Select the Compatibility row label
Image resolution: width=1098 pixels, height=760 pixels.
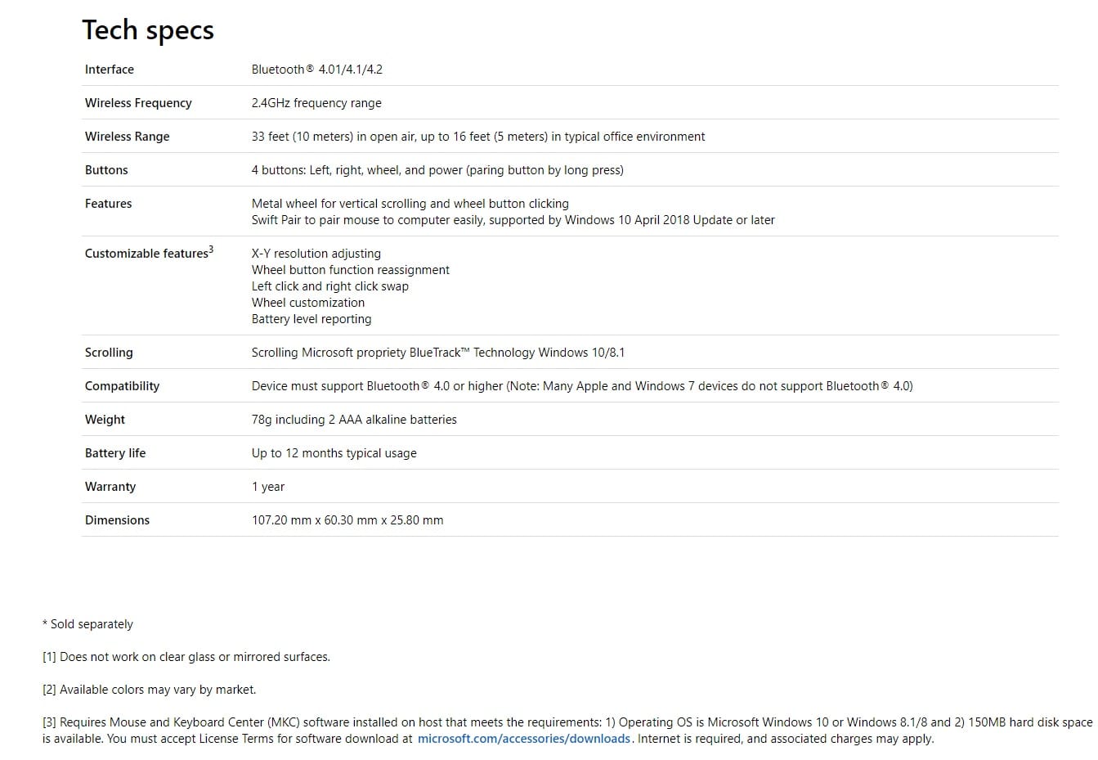pos(122,386)
